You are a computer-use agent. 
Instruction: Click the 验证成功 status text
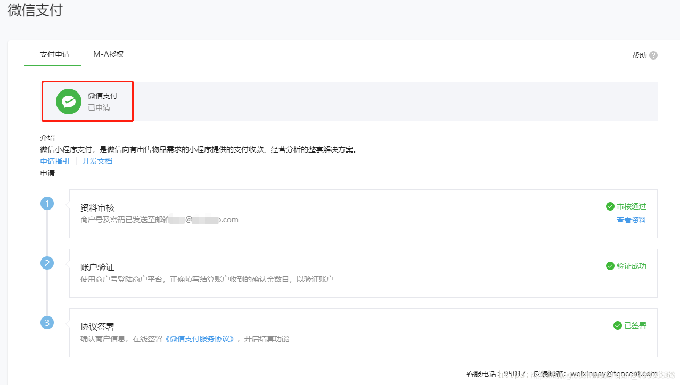632,266
